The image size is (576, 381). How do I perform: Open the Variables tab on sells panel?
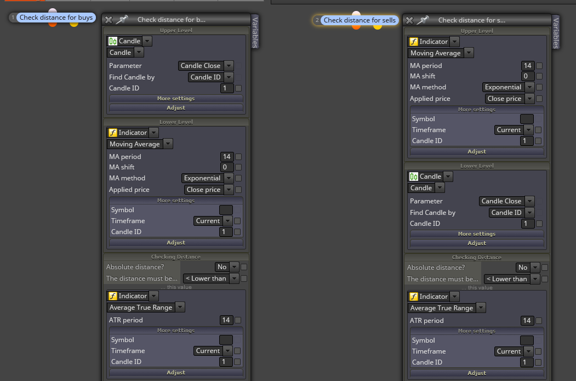[x=556, y=32]
